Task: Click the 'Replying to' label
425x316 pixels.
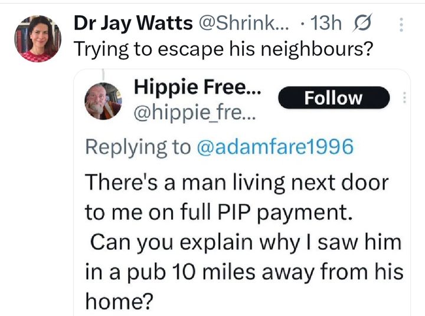Action: point(138,147)
